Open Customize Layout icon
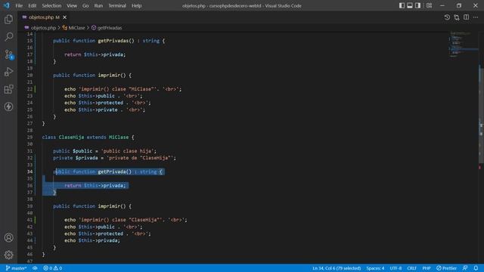The image size is (484, 272). pyautogui.click(x=429, y=5)
